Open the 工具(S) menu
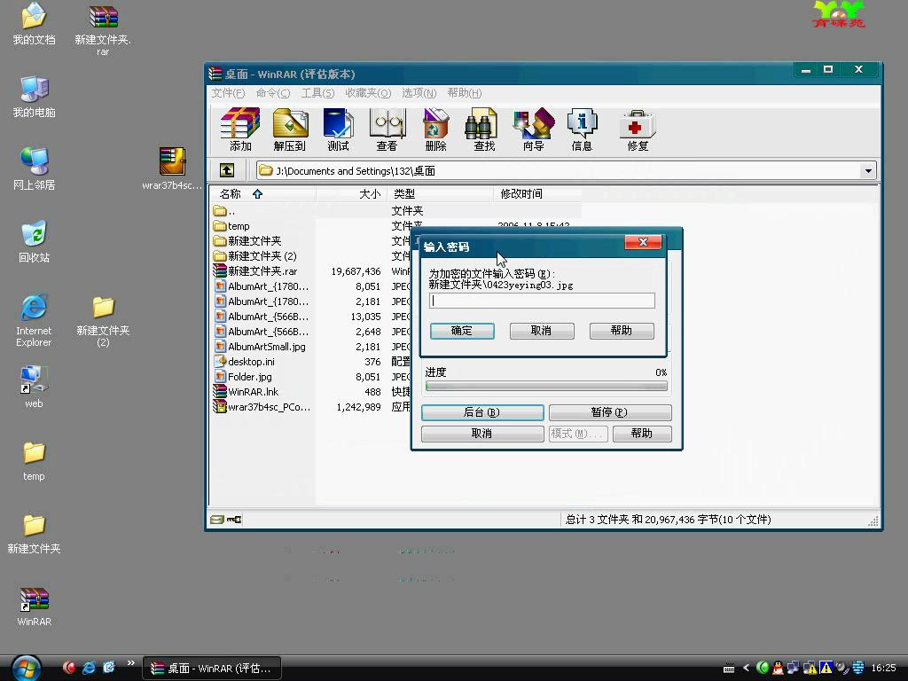The width and height of the screenshot is (908, 681). 317,93
